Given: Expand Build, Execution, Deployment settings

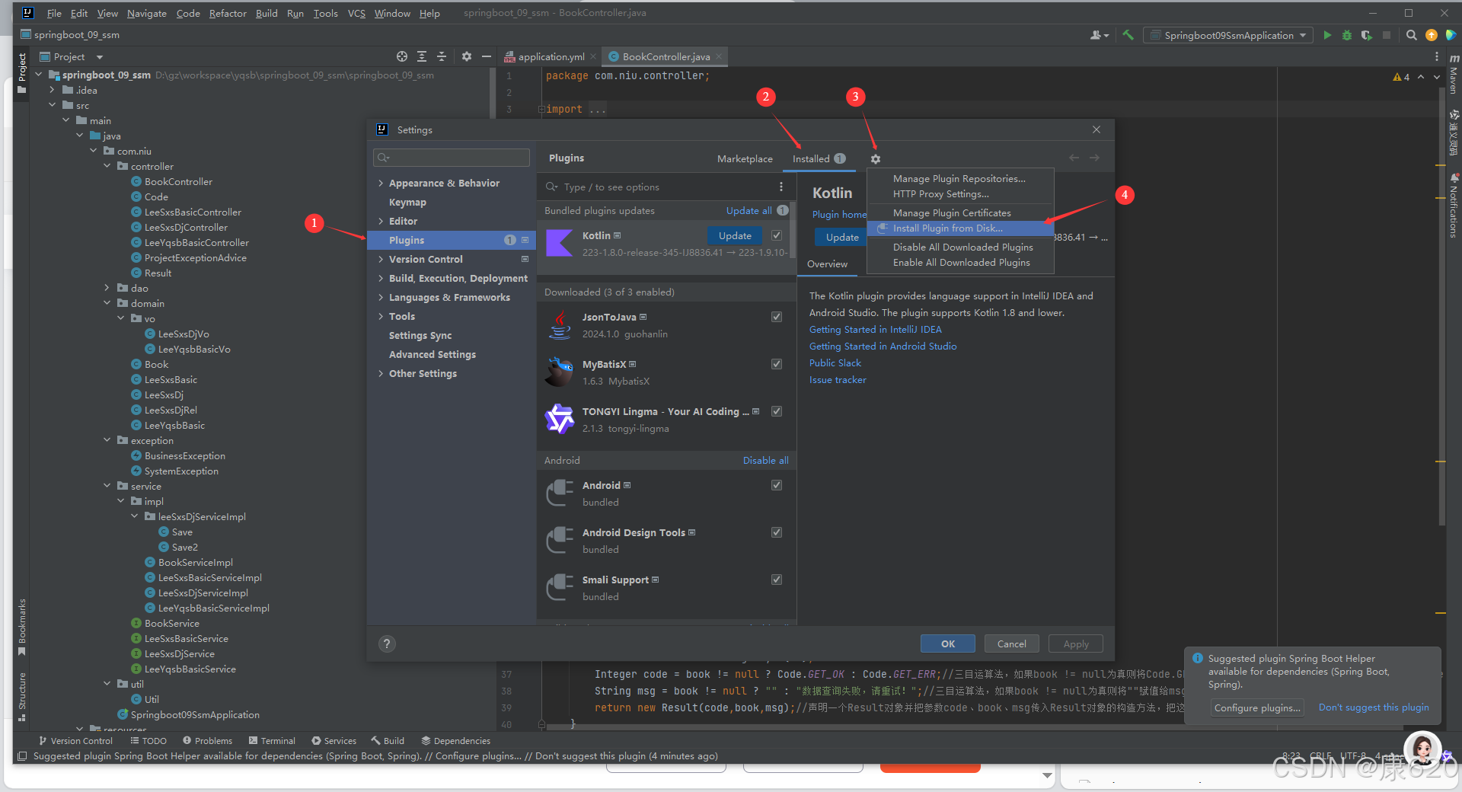Looking at the screenshot, I should click(x=381, y=278).
